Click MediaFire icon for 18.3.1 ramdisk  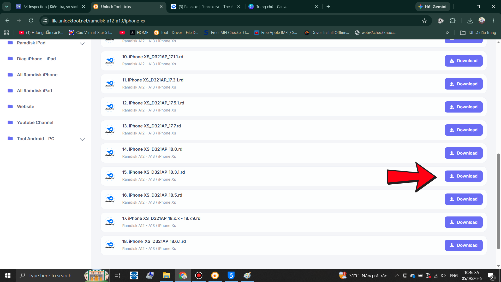(x=110, y=176)
